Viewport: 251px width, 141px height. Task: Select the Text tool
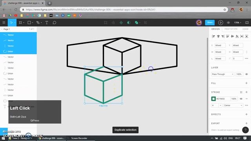[x=47, y=23]
